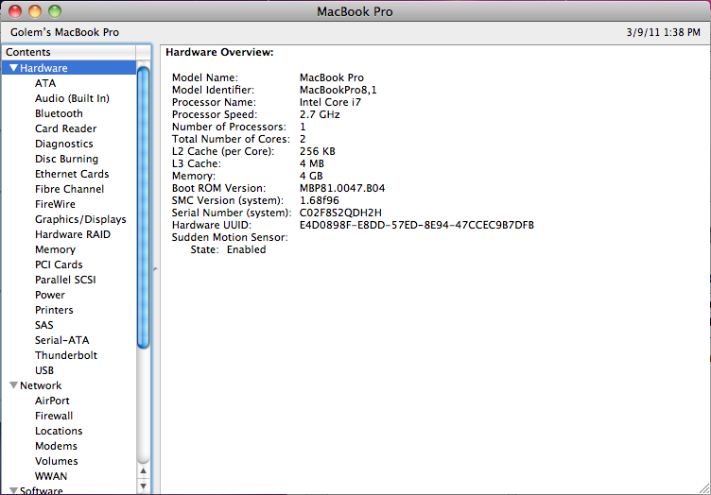Zoom window with the green button

(x=55, y=11)
